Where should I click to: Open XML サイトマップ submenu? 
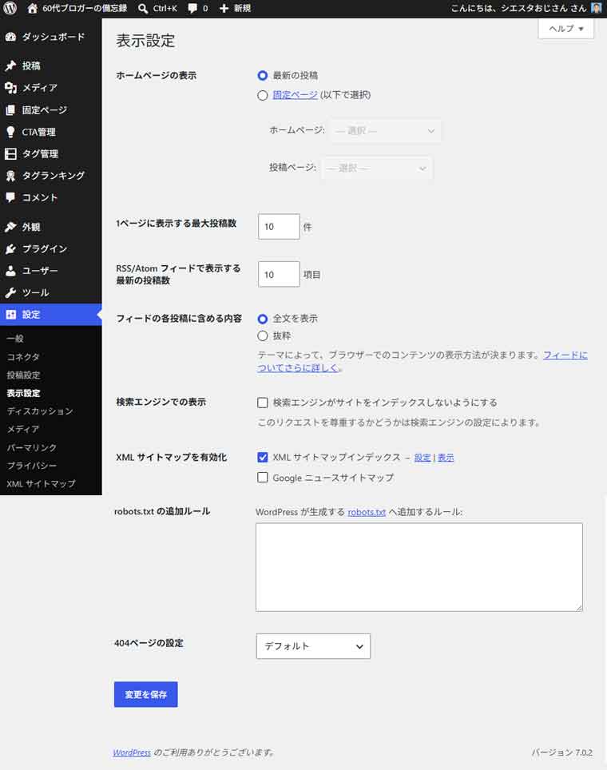coord(42,484)
